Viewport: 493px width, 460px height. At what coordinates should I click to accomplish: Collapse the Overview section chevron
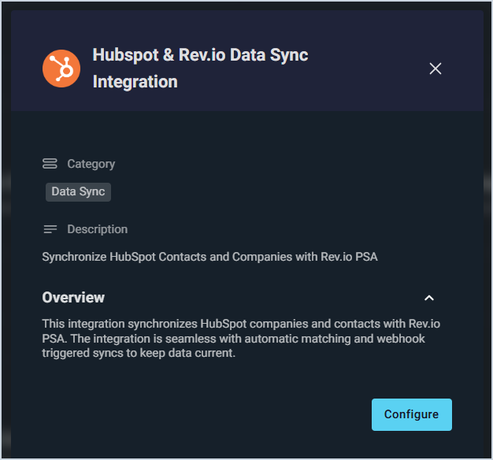click(429, 298)
